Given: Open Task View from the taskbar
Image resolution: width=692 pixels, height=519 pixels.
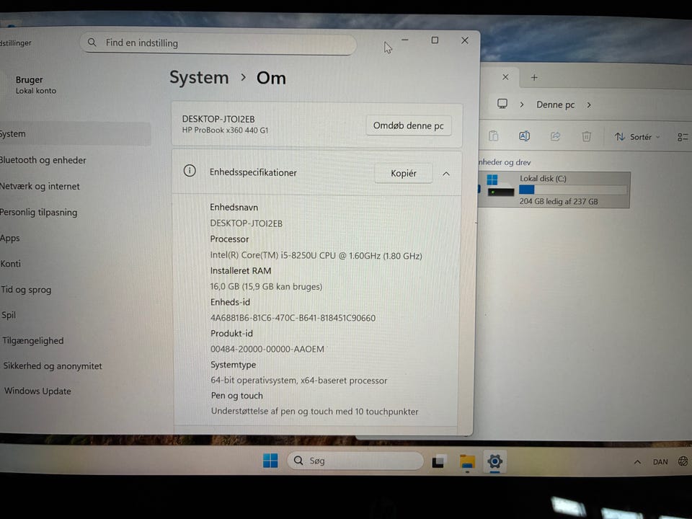Looking at the screenshot, I should [x=438, y=461].
